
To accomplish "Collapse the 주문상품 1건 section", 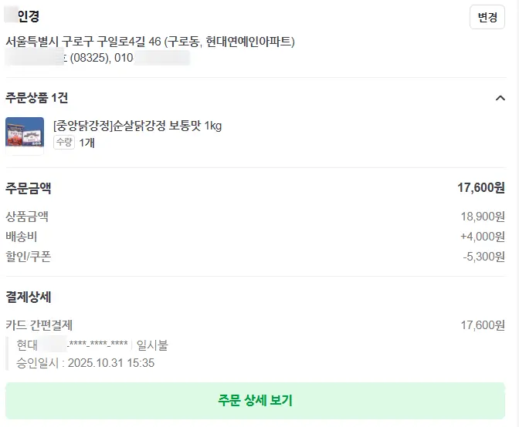I will pyautogui.click(x=500, y=98).
